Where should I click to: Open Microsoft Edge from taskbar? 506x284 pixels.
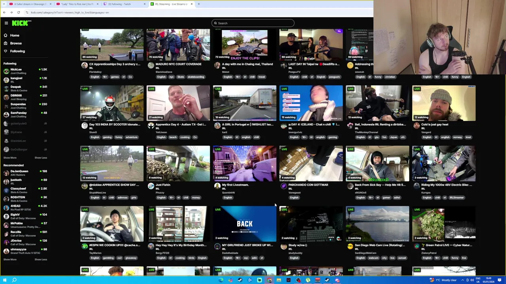(x=221, y=280)
